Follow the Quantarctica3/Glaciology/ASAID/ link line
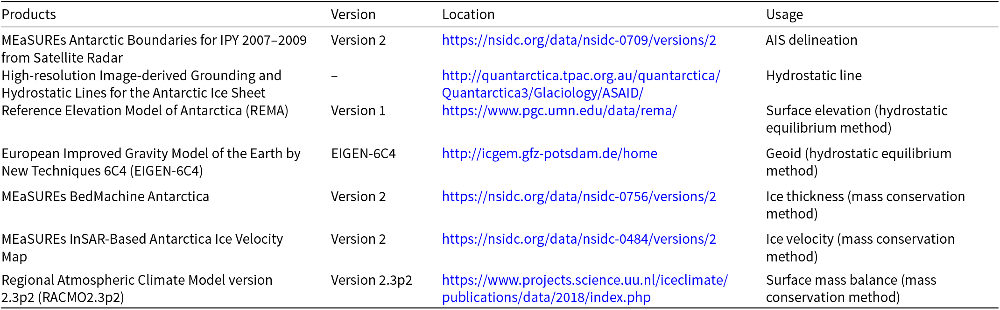The width and height of the screenshot is (1000, 310). tap(542, 93)
